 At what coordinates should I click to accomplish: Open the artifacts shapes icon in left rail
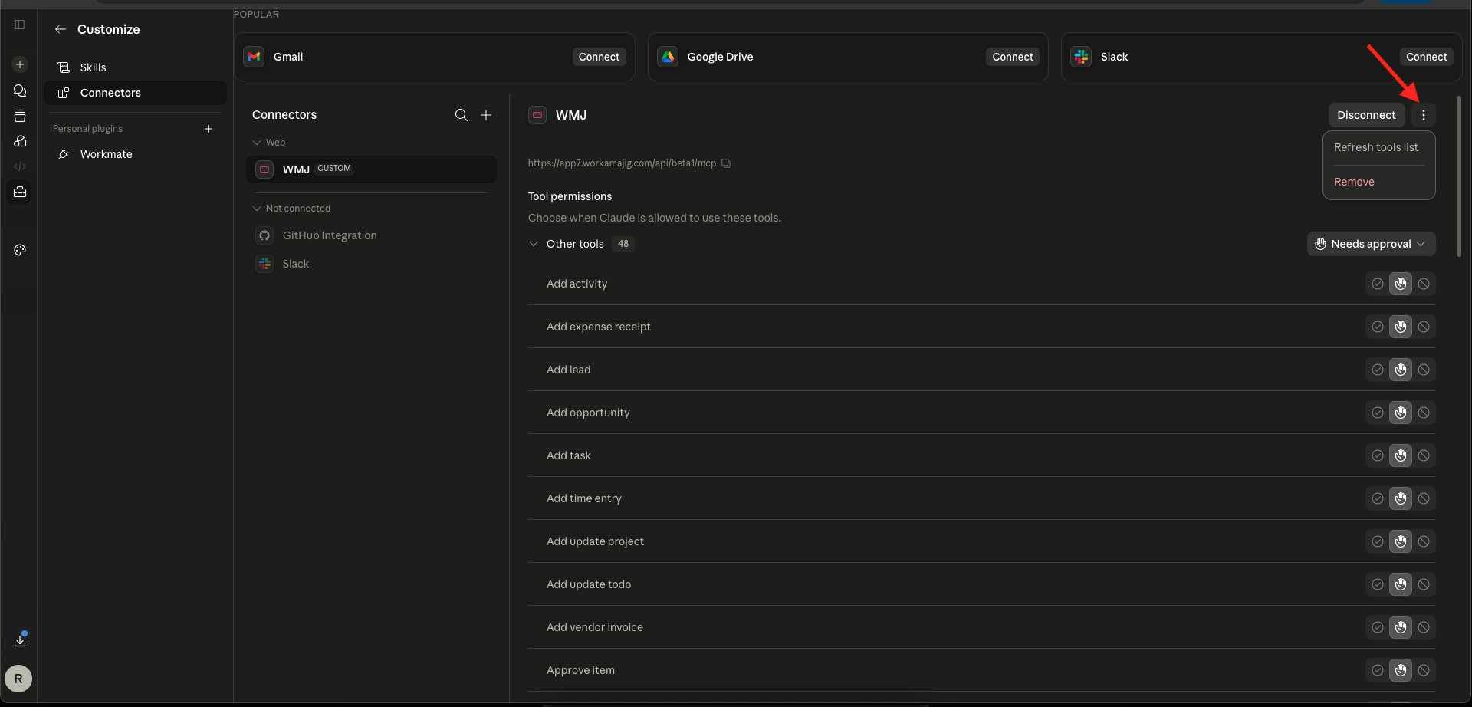coord(20,141)
